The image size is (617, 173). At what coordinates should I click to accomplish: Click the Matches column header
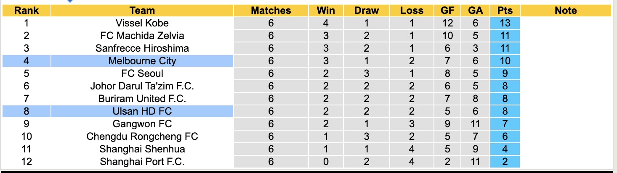click(271, 10)
